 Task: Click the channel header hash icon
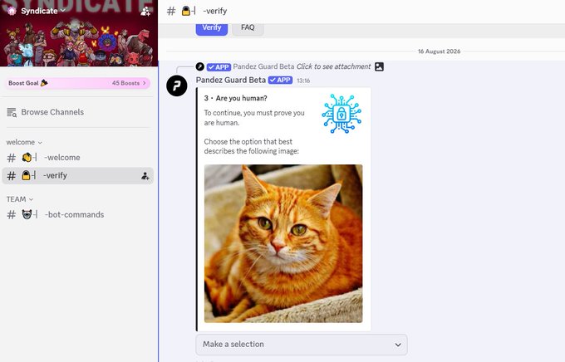(171, 11)
